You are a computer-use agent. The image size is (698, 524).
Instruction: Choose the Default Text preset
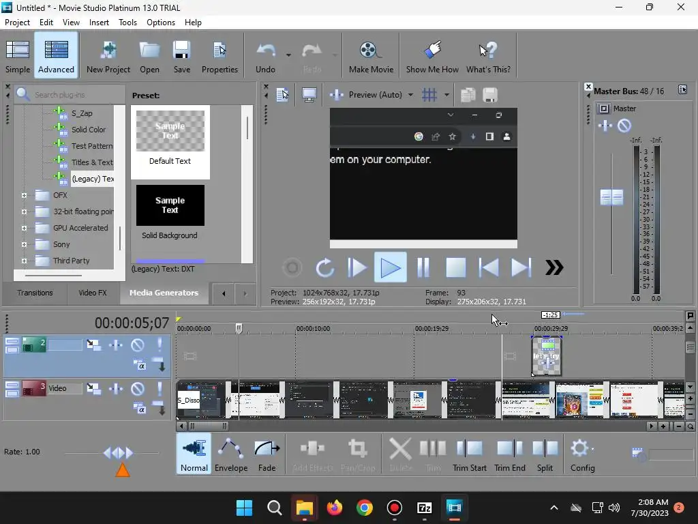(170, 142)
